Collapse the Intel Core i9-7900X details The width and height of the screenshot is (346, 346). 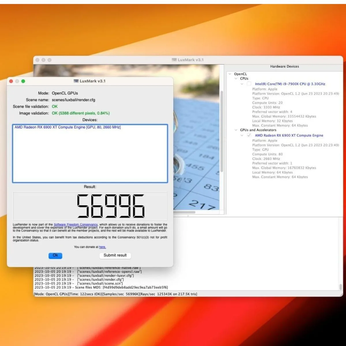pyautogui.click(x=242, y=84)
